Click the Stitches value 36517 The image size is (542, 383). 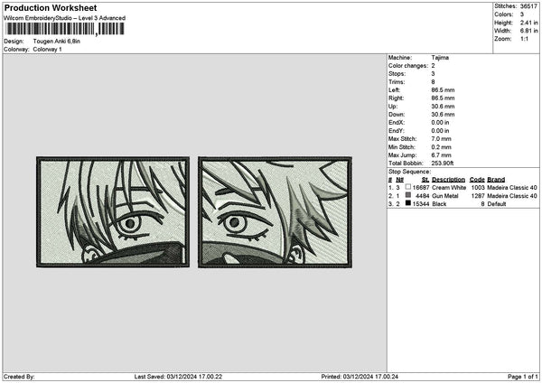point(528,6)
